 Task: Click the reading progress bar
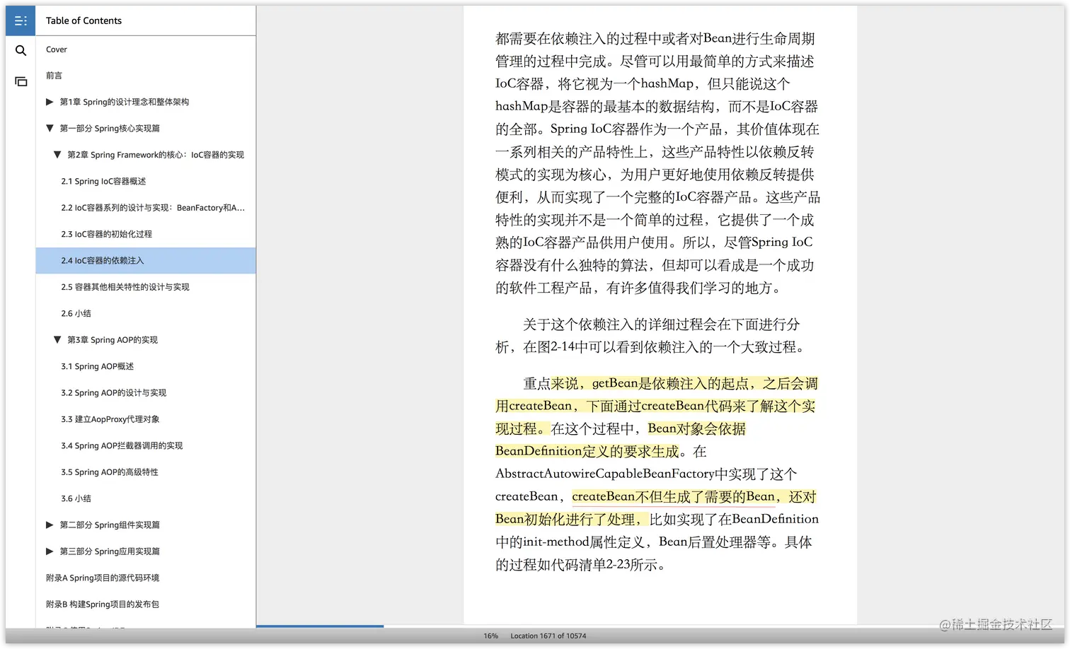(x=660, y=626)
